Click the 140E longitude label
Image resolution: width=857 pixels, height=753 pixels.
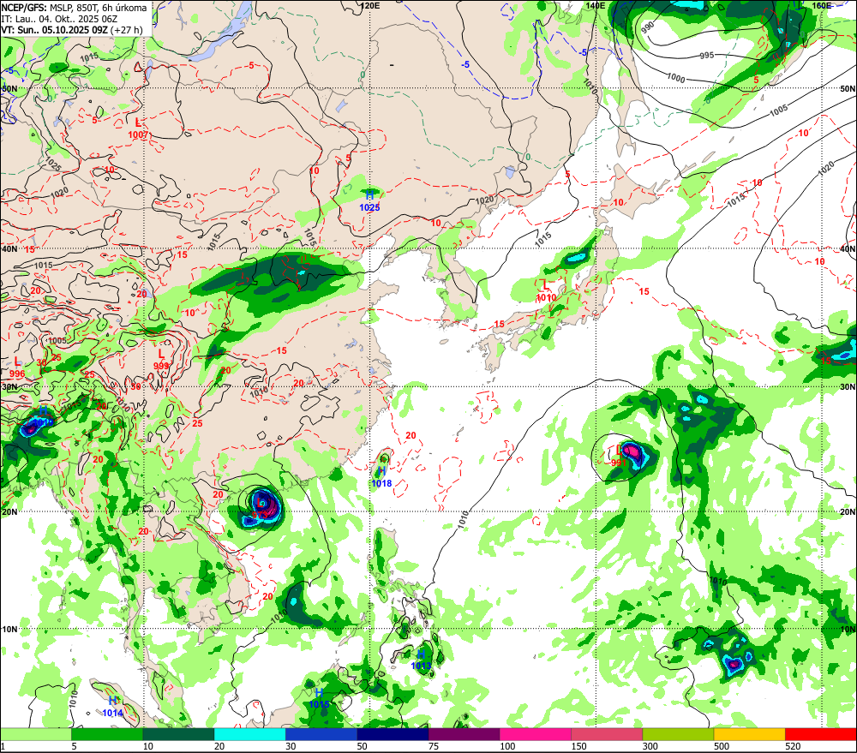(596, 5)
